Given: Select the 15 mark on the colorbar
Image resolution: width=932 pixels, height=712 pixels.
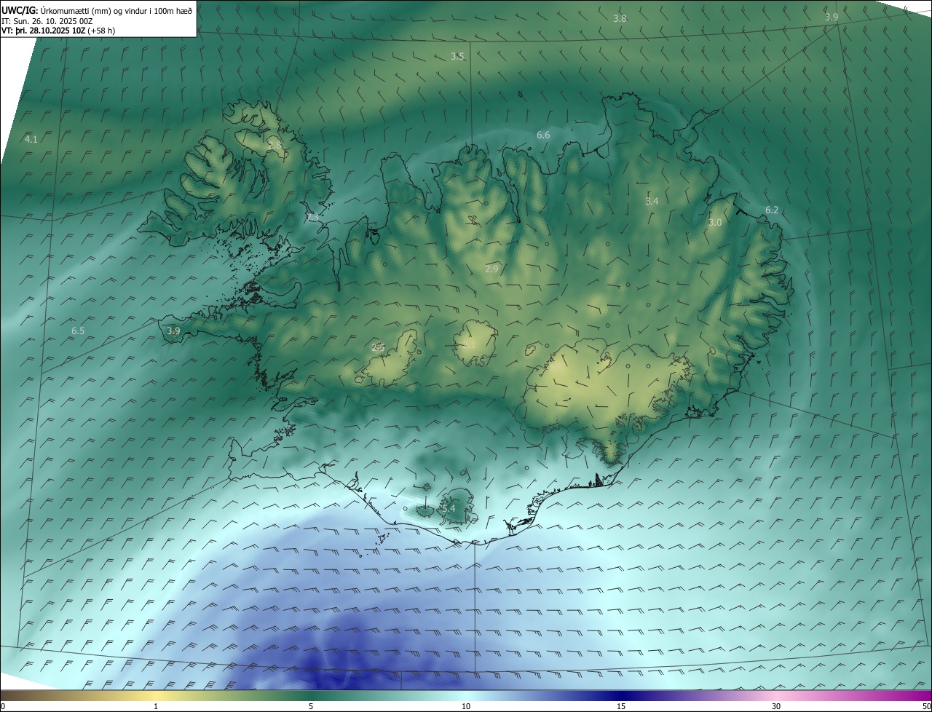Looking at the screenshot, I should pyautogui.click(x=621, y=706).
